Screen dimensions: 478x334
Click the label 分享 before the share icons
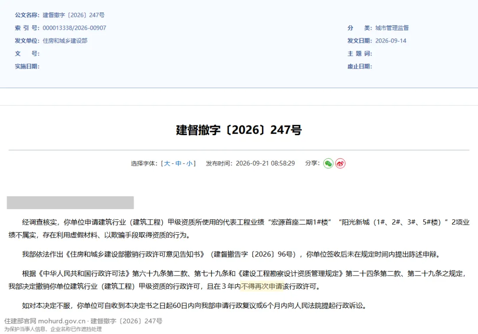(x=312, y=163)
